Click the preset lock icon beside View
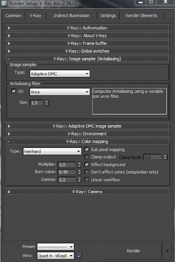 pos(79,255)
